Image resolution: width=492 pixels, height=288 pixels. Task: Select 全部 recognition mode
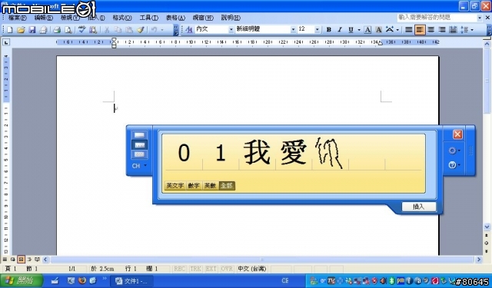(227, 186)
